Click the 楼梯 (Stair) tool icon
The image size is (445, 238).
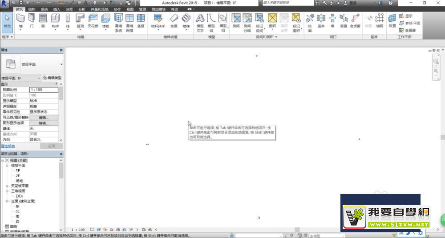tap(186, 19)
